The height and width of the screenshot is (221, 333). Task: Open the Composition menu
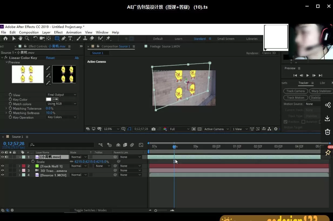pos(29,32)
